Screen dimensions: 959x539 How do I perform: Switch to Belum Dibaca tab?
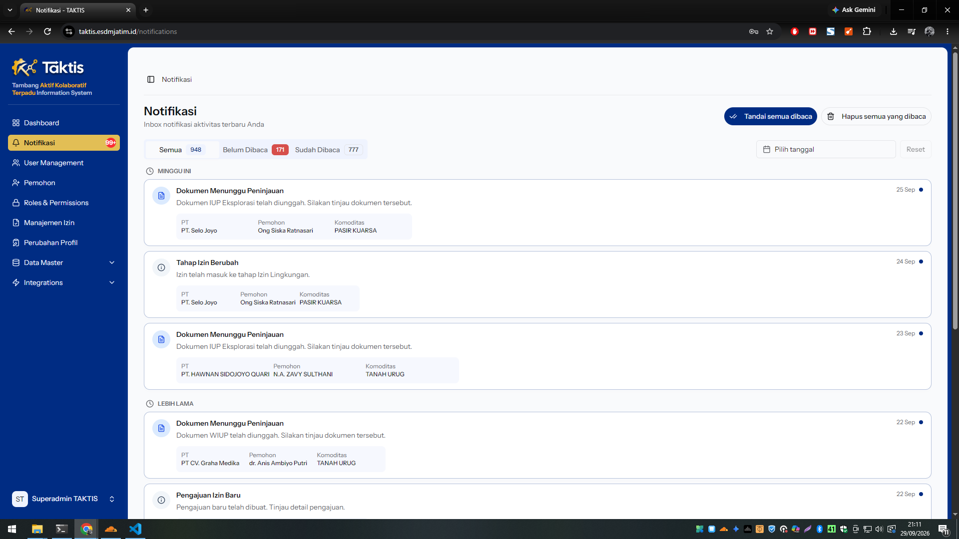pyautogui.click(x=255, y=150)
